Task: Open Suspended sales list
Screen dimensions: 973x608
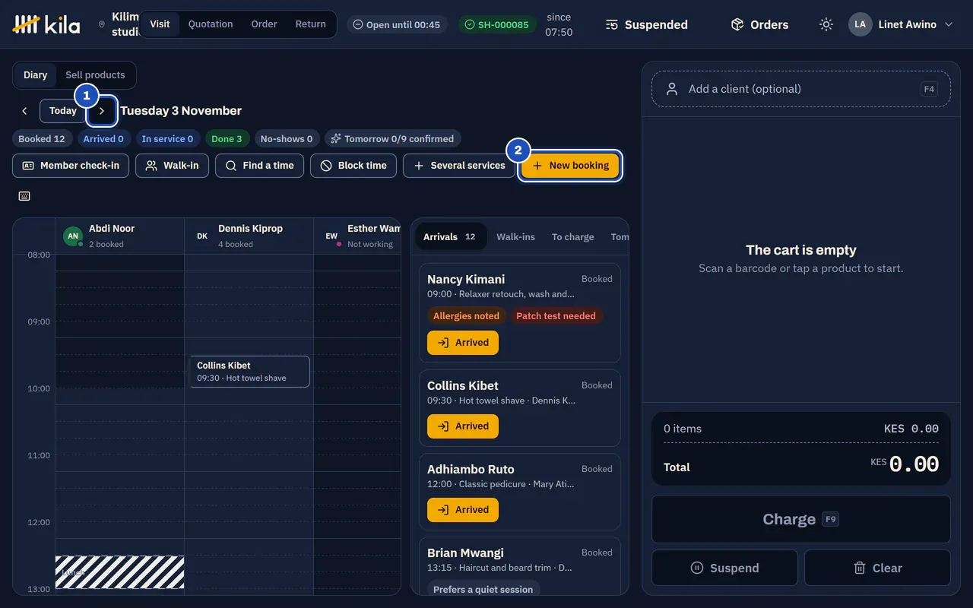Action: pos(647,24)
